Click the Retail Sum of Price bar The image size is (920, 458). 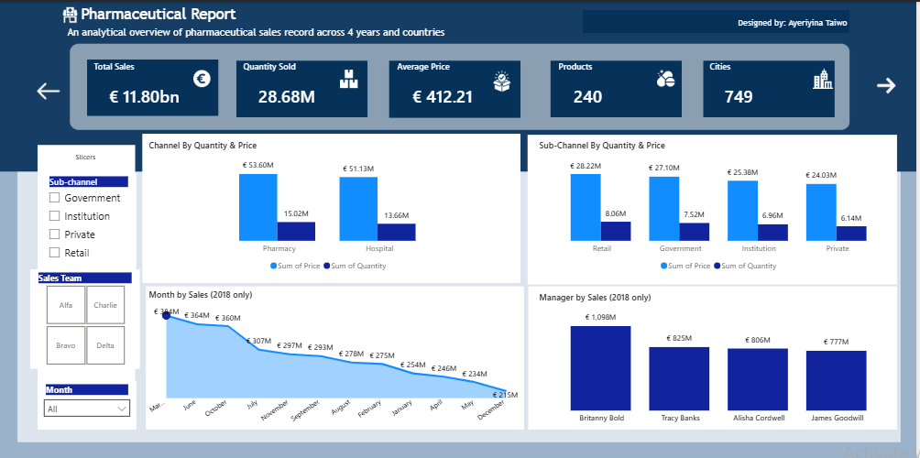click(x=586, y=207)
